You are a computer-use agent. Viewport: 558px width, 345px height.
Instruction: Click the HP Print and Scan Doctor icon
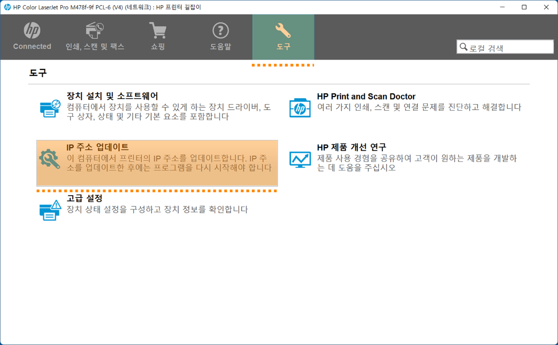pyautogui.click(x=300, y=107)
